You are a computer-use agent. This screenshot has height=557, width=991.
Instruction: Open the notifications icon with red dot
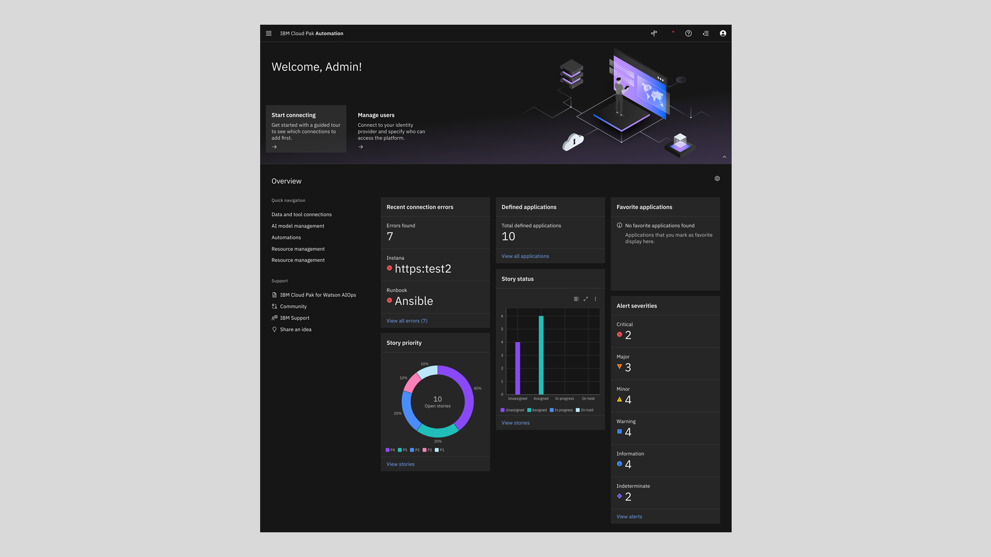pos(672,33)
